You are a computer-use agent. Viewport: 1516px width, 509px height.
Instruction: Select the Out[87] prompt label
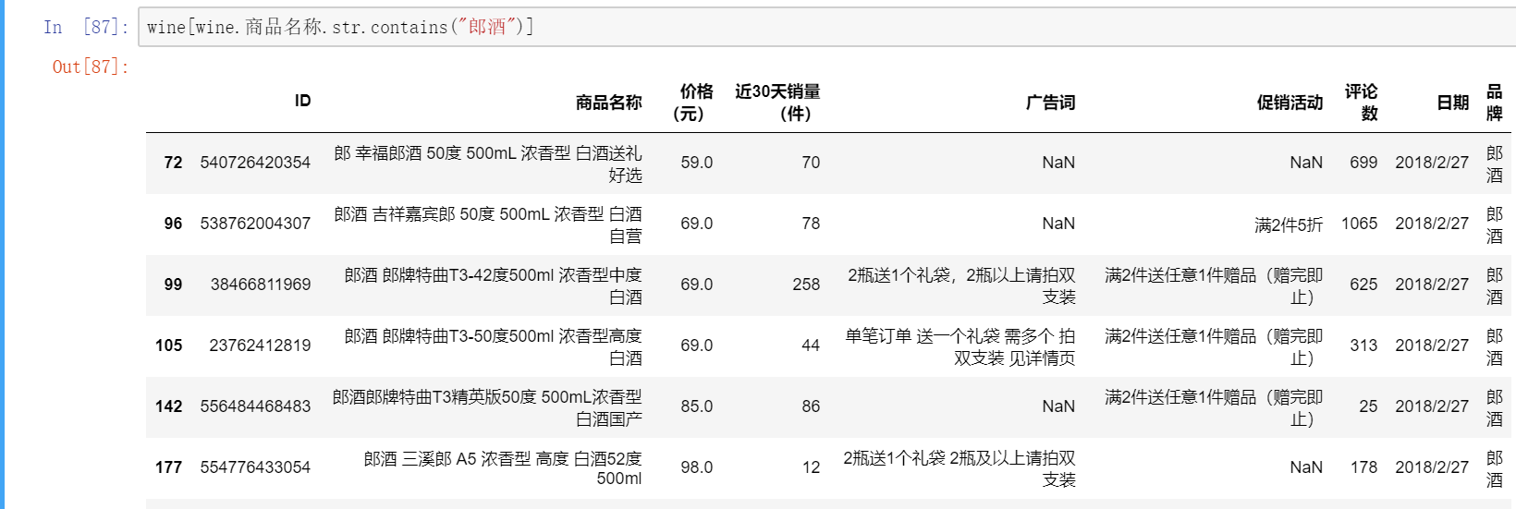point(91,67)
